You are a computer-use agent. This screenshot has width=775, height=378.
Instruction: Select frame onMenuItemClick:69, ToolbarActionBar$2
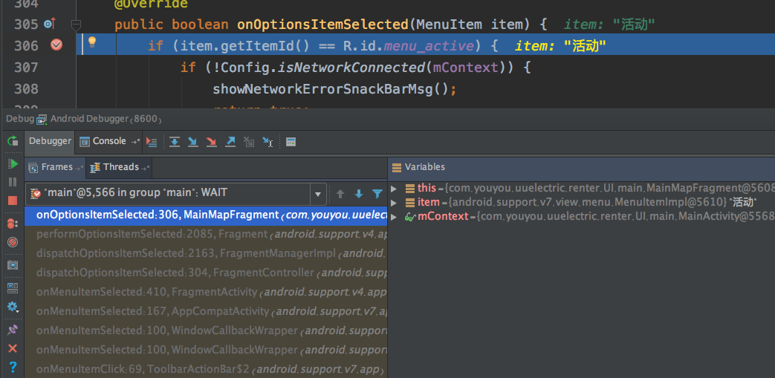(x=206, y=369)
